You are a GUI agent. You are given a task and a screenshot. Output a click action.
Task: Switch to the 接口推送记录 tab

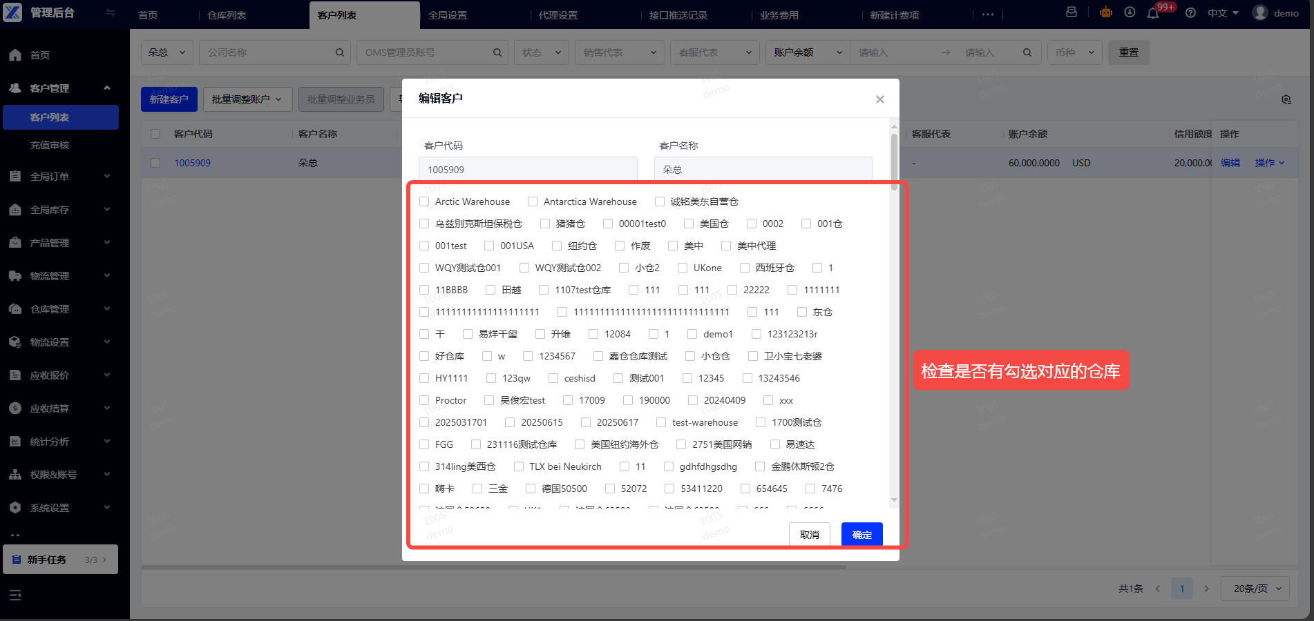click(678, 14)
